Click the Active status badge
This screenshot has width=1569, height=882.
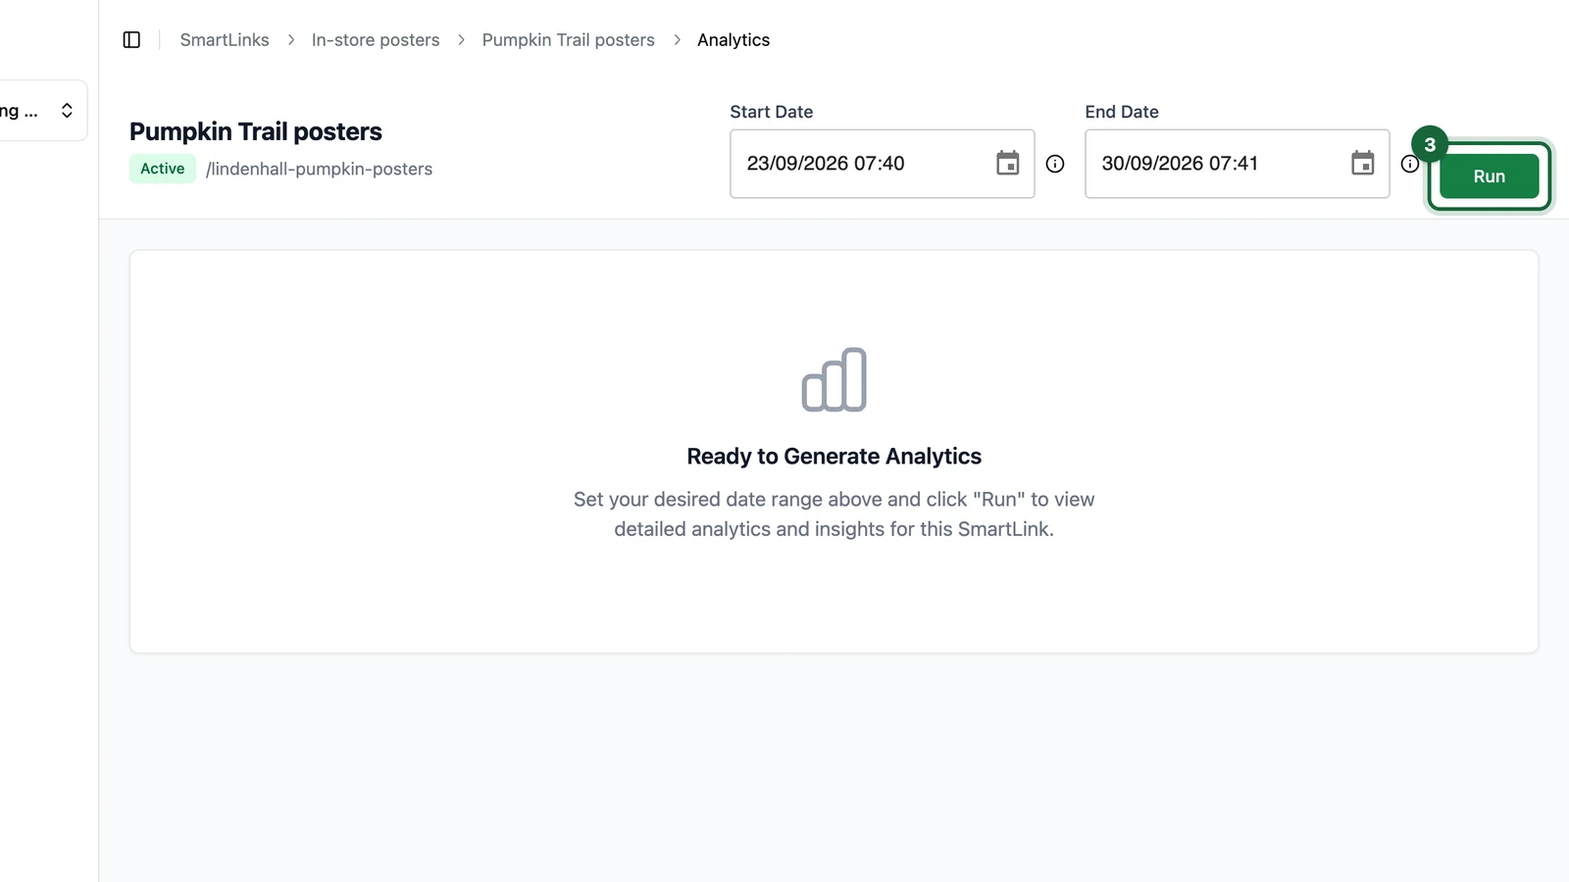point(162,169)
